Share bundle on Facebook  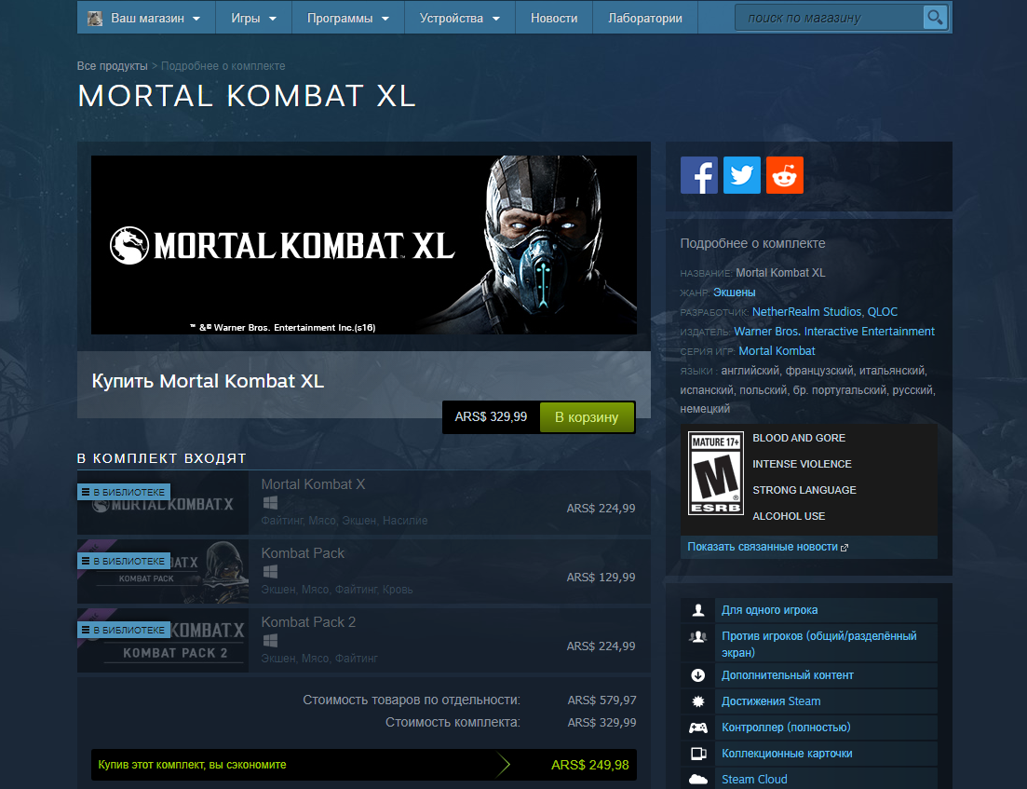699,175
